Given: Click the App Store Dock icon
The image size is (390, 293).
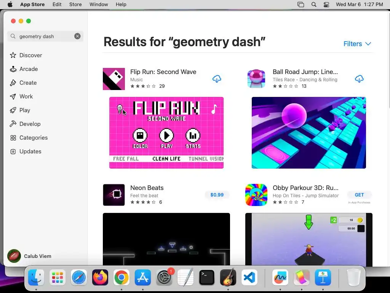Looking at the screenshot, I should (143, 277).
